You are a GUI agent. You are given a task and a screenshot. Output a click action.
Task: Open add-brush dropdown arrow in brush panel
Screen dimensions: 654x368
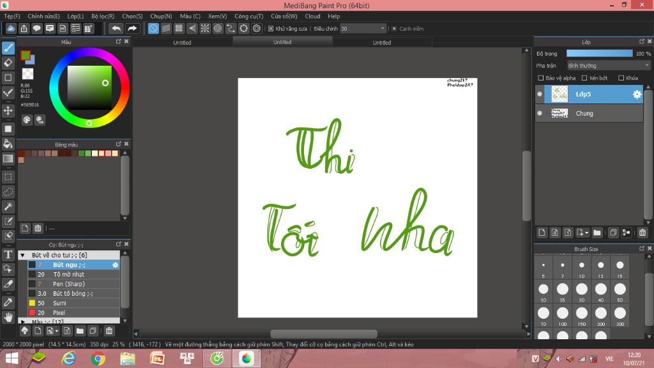tap(56, 332)
